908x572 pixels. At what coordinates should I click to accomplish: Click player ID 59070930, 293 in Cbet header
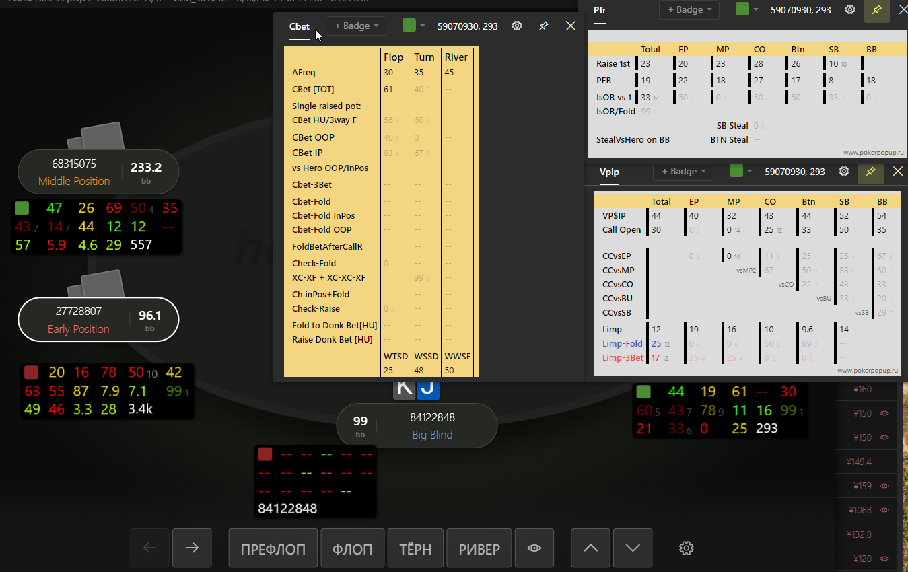tap(468, 26)
